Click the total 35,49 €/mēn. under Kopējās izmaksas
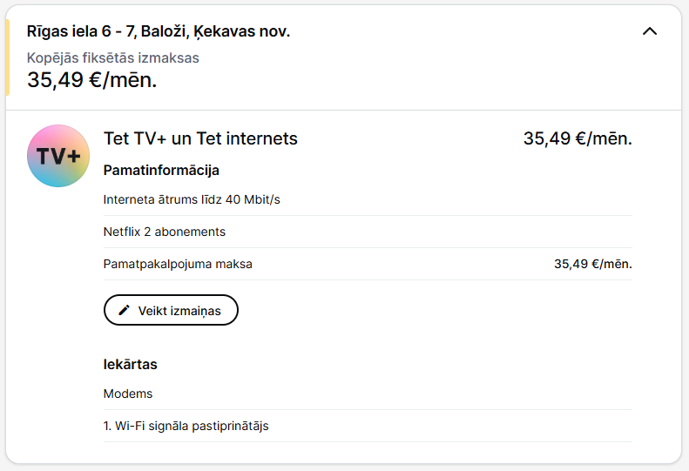The width and height of the screenshot is (689, 471). click(x=91, y=80)
